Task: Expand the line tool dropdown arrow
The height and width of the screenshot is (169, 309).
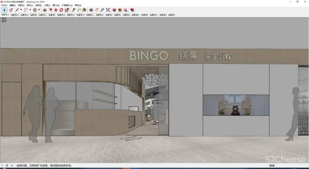Action: [21, 10]
